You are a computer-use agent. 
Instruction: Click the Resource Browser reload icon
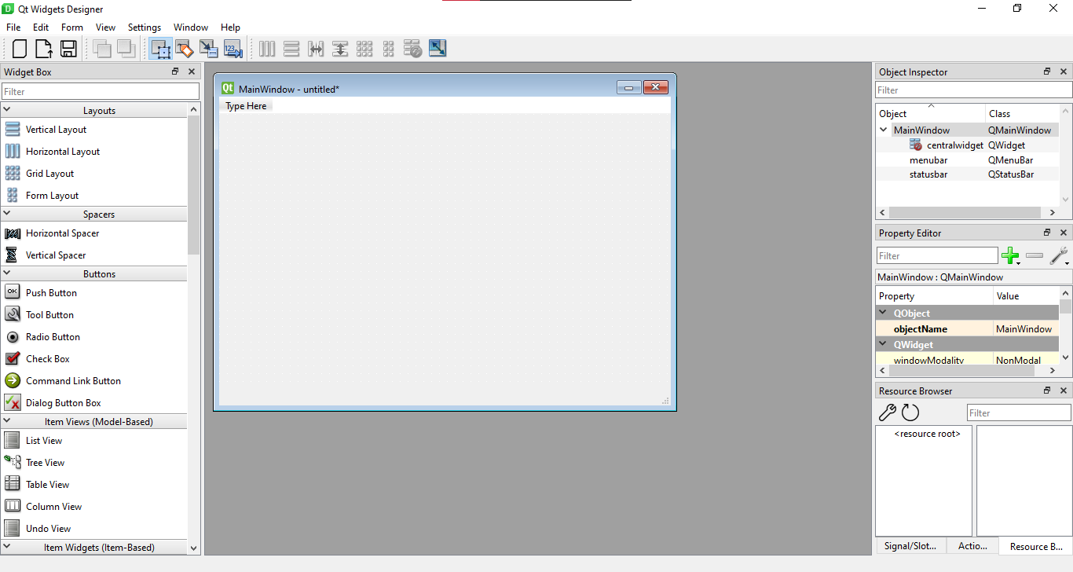click(x=910, y=412)
